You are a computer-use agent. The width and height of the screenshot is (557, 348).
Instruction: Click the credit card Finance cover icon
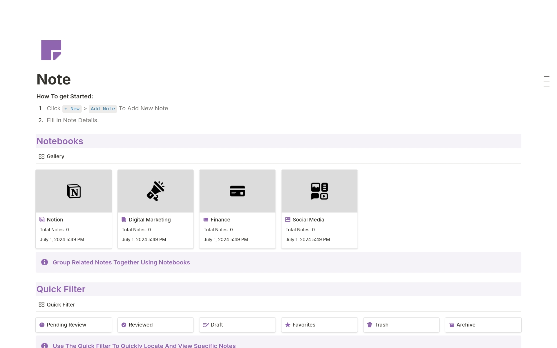pyautogui.click(x=237, y=191)
